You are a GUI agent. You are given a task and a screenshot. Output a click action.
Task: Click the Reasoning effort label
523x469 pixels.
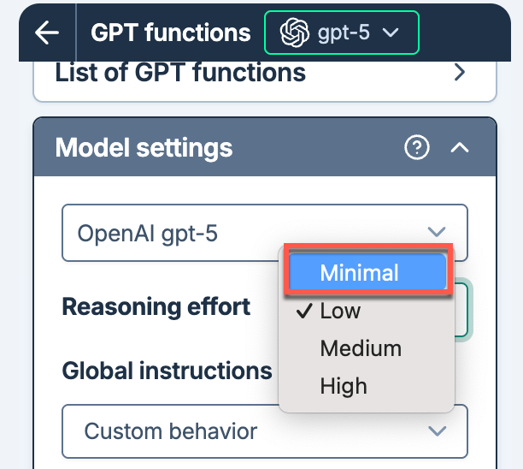click(x=156, y=306)
